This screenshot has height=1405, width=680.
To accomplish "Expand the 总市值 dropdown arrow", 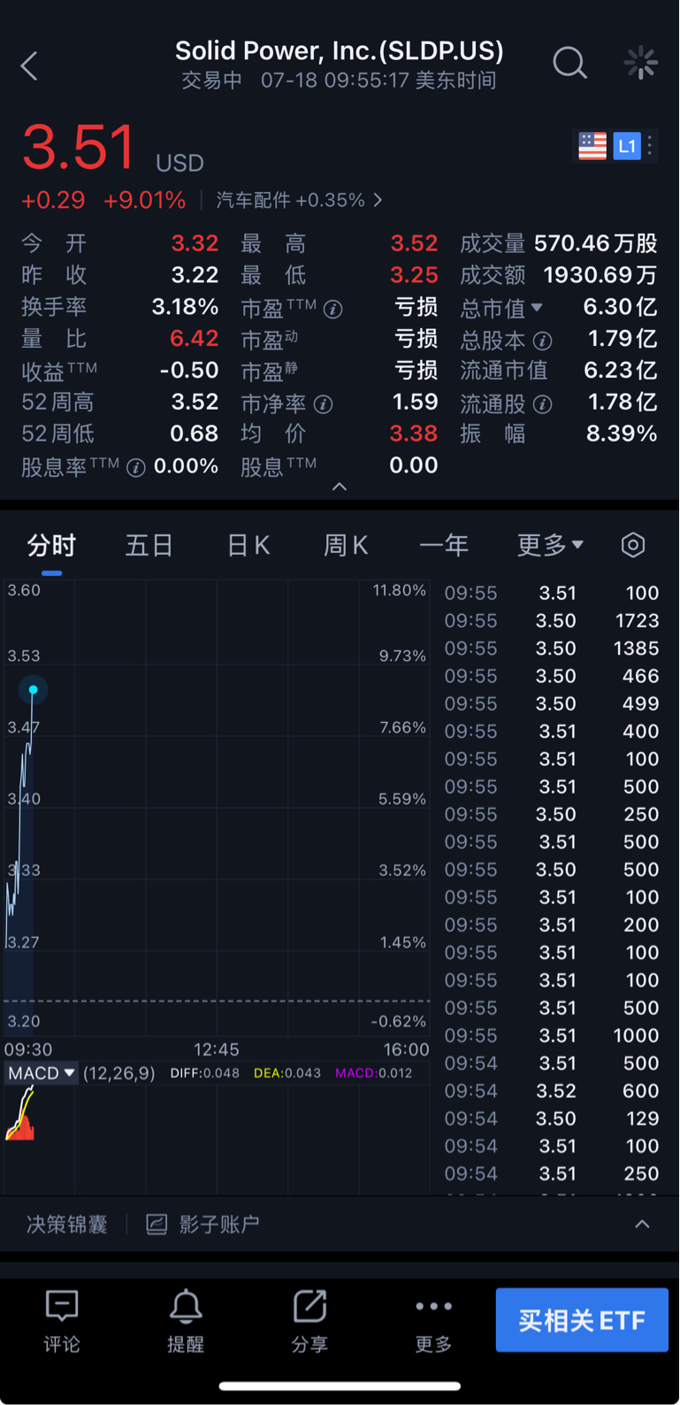I will [x=538, y=308].
